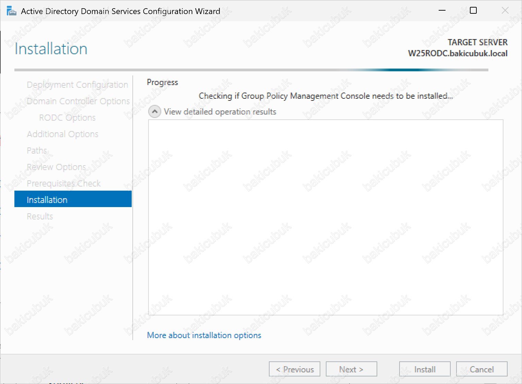Click the Install button
The width and height of the screenshot is (522, 384).
(425, 369)
